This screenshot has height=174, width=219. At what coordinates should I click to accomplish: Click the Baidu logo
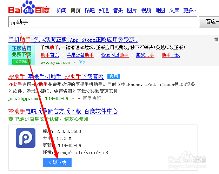(29, 7)
